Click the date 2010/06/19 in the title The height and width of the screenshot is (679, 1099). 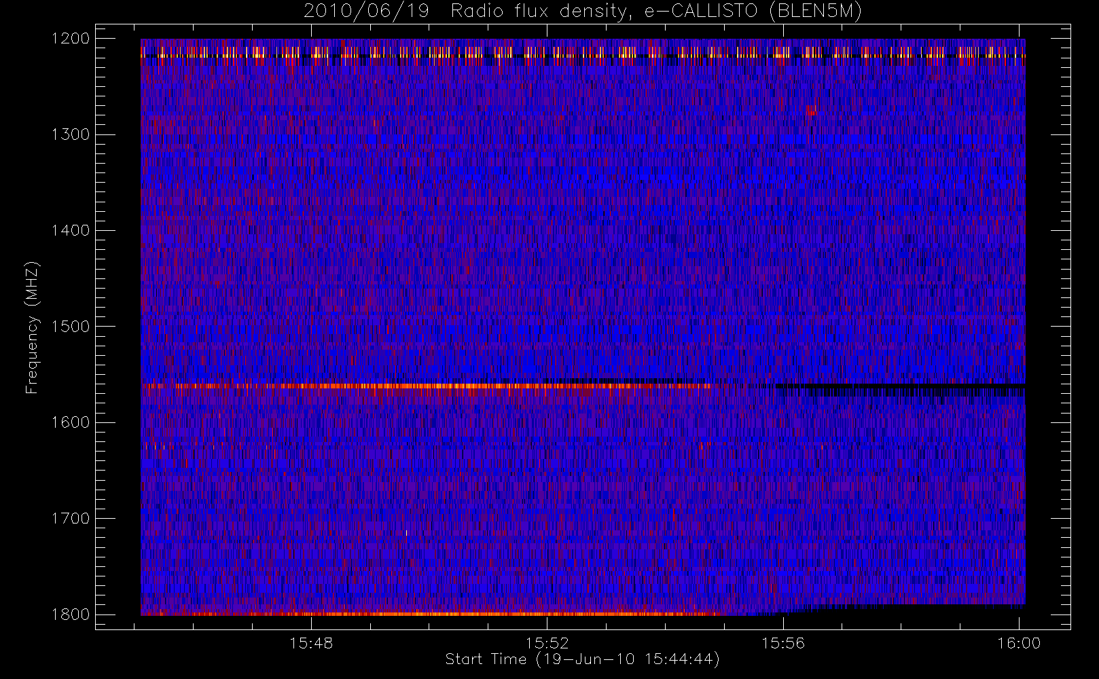click(366, 12)
